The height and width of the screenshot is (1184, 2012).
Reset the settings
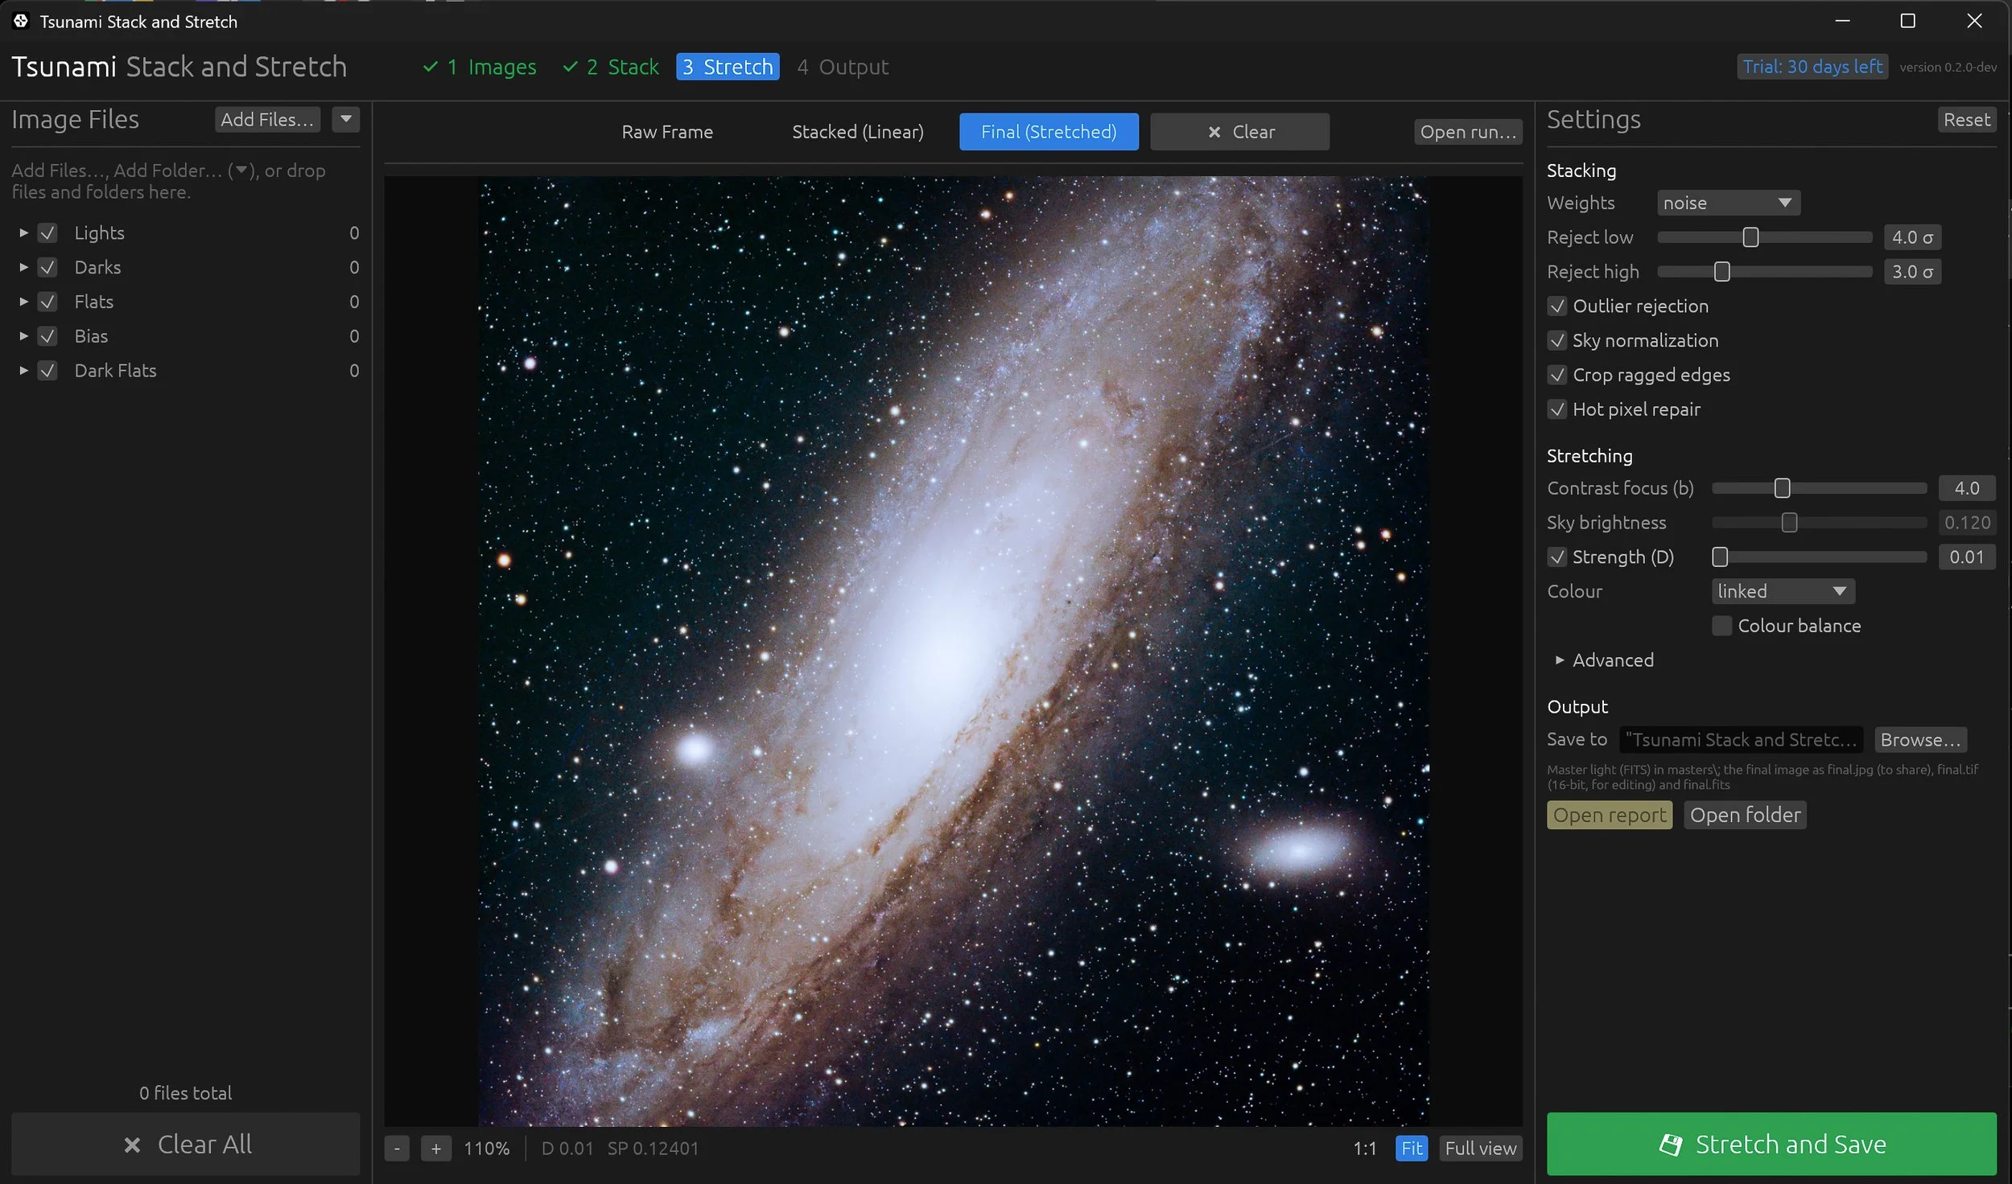pos(1966,120)
